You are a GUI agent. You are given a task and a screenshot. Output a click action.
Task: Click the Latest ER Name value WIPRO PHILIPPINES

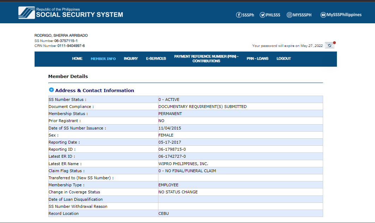(183, 164)
